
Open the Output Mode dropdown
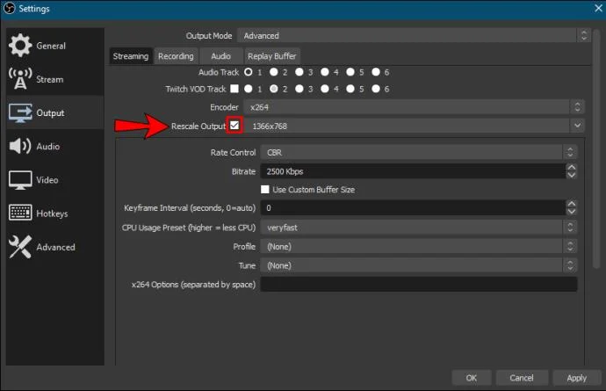pyautogui.click(x=414, y=35)
